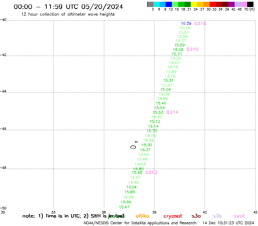Image resolution: width=258 pixels, height=226 pixels.
Task: Click the wave height value 16.37
Action: point(145,150)
